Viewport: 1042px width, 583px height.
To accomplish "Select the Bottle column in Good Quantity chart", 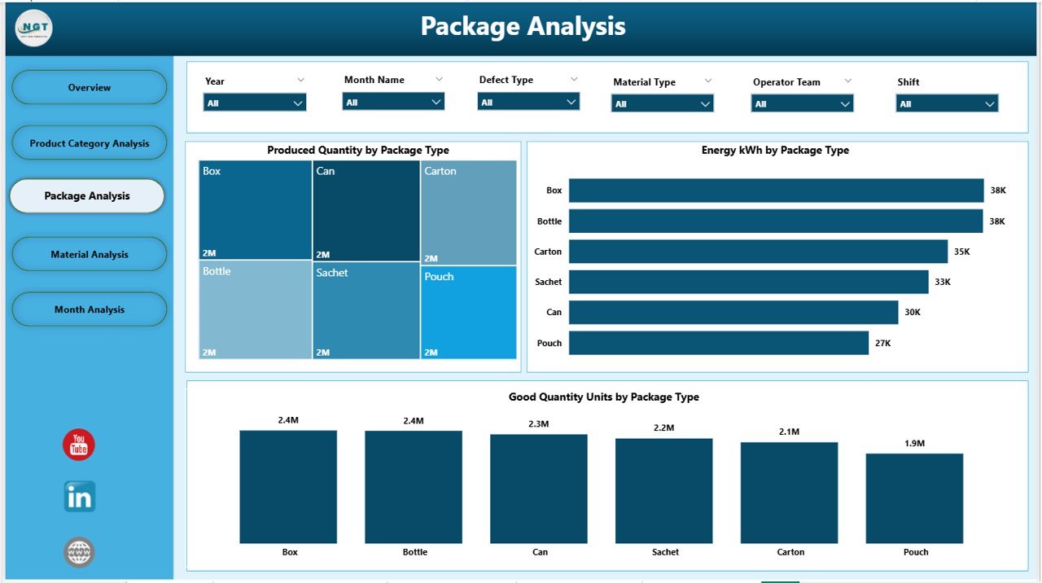I will (414, 486).
